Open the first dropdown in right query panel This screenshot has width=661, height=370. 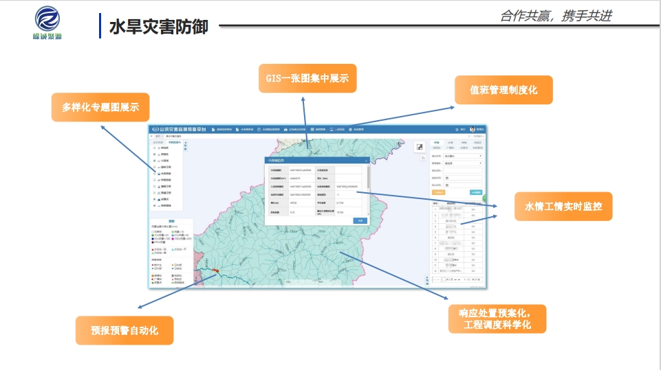click(x=463, y=156)
